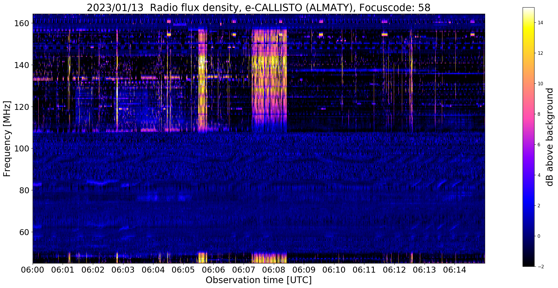Click the colorbar tick label −2
This screenshot has height=288, width=558.
coord(540,267)
